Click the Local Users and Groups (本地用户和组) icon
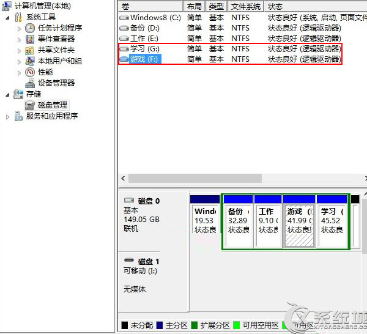367x334 pixels. coord(29,61)
